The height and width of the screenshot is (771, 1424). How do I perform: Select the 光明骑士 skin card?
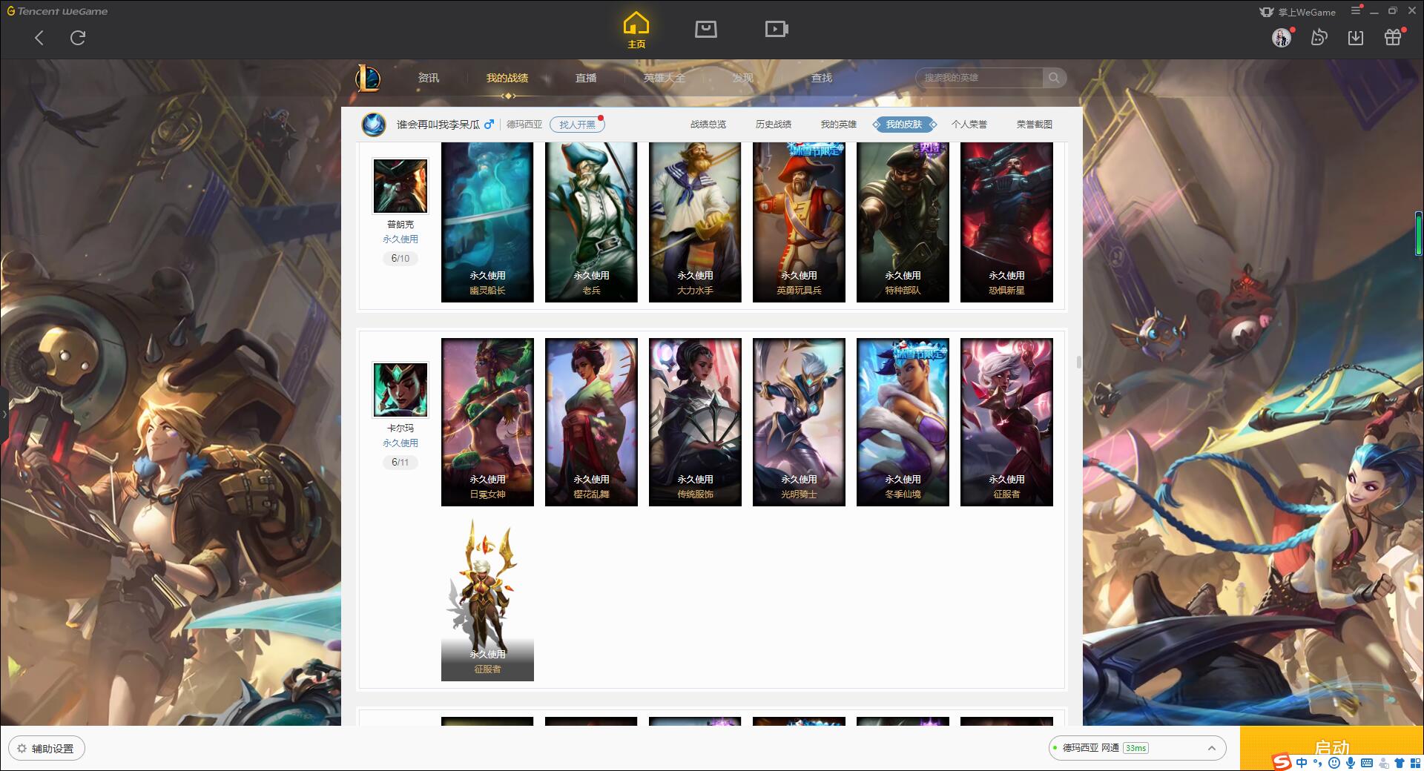point(799,423)
